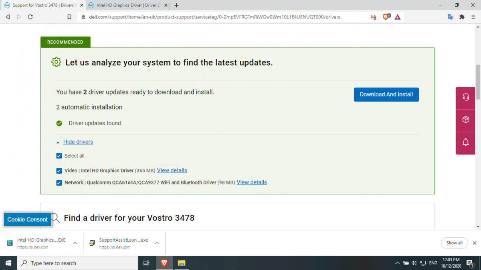
Task: Expand options for SupportAssistLauncher download
Action: point(157,243)
